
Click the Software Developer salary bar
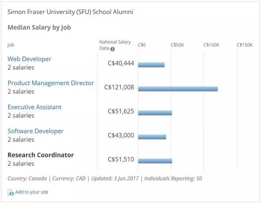[x=152, y=137]
